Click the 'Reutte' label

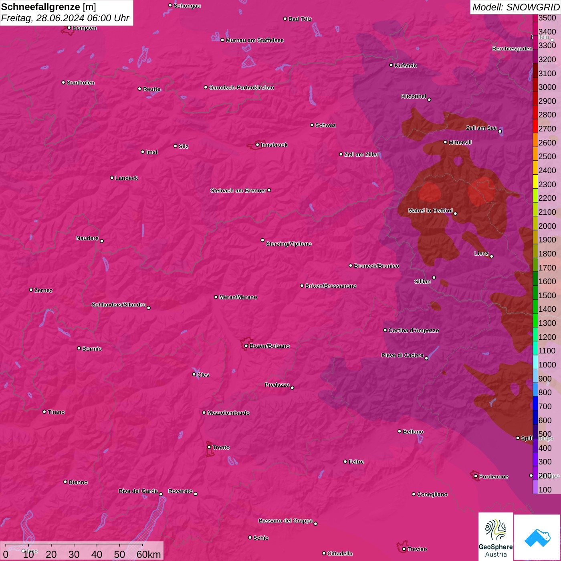pos(151,89)
